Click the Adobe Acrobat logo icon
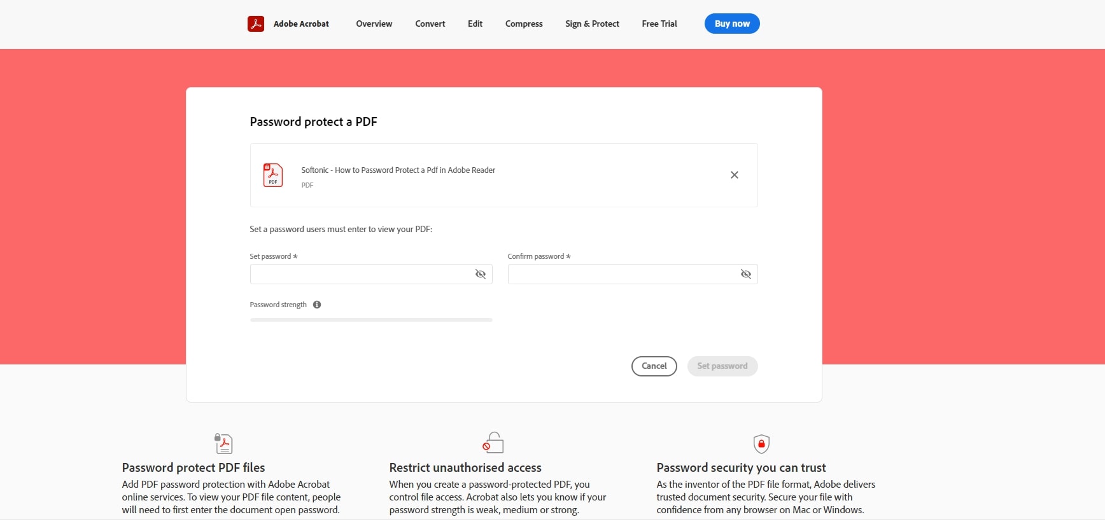 click(x=256, y=24)
